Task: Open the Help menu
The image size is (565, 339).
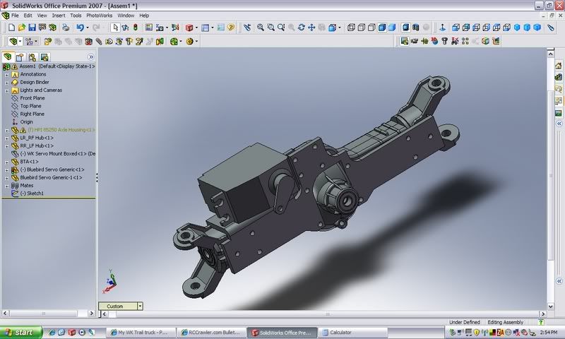Action: (144, 16)
